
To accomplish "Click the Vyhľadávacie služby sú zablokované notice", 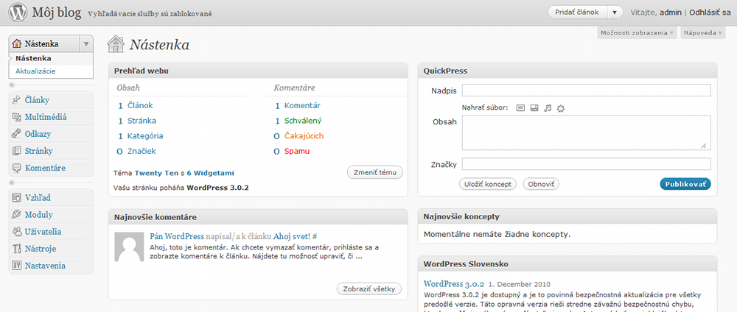I will pos(150,13).
